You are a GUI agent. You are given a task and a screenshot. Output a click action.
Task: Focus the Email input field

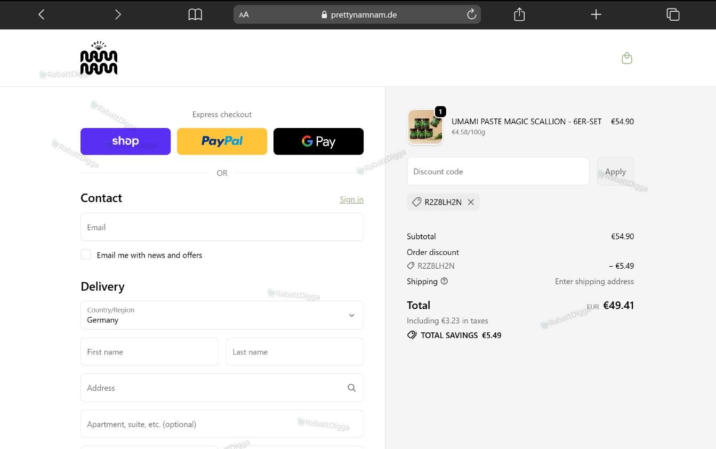pyautogui.click(x=222, y=227)
